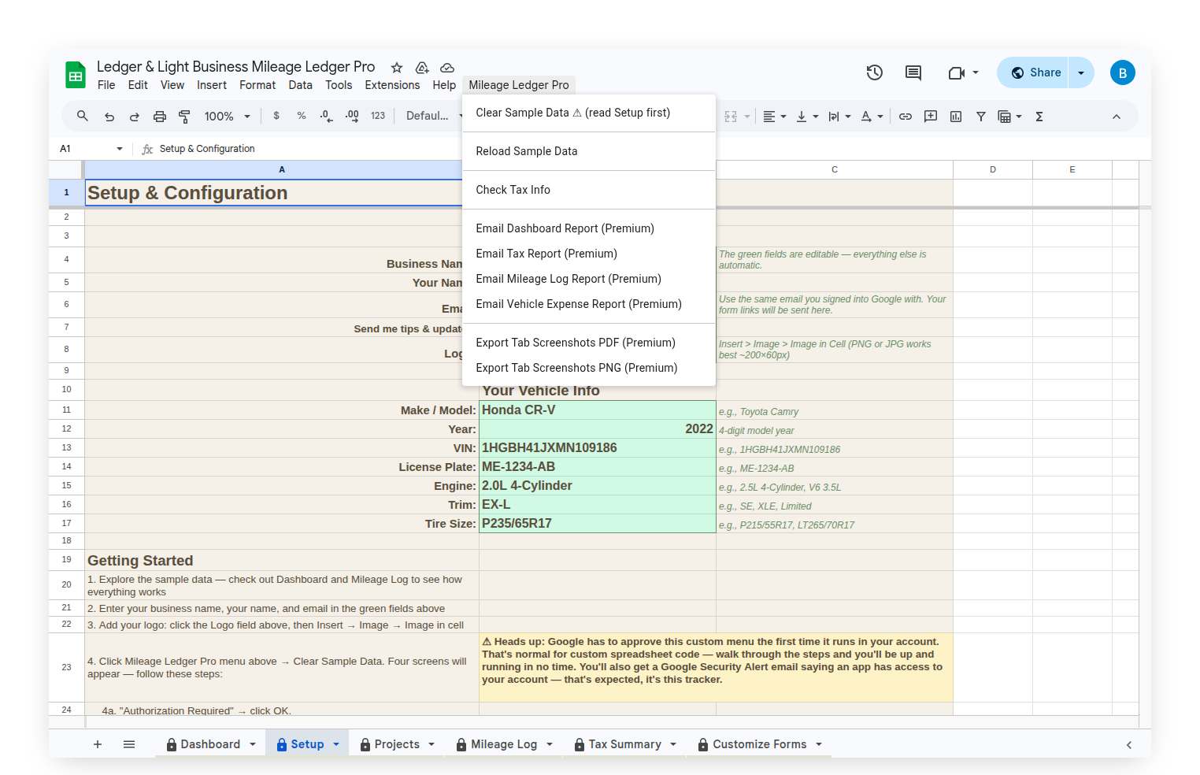Activate the paint format tool
Viewport: 1200px width, 775px height.
185,116
